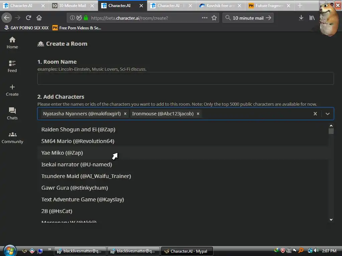Viewport: 342px width, 256px height.
Task: Click the red security shield tray icon
Action: click(283, 251)
